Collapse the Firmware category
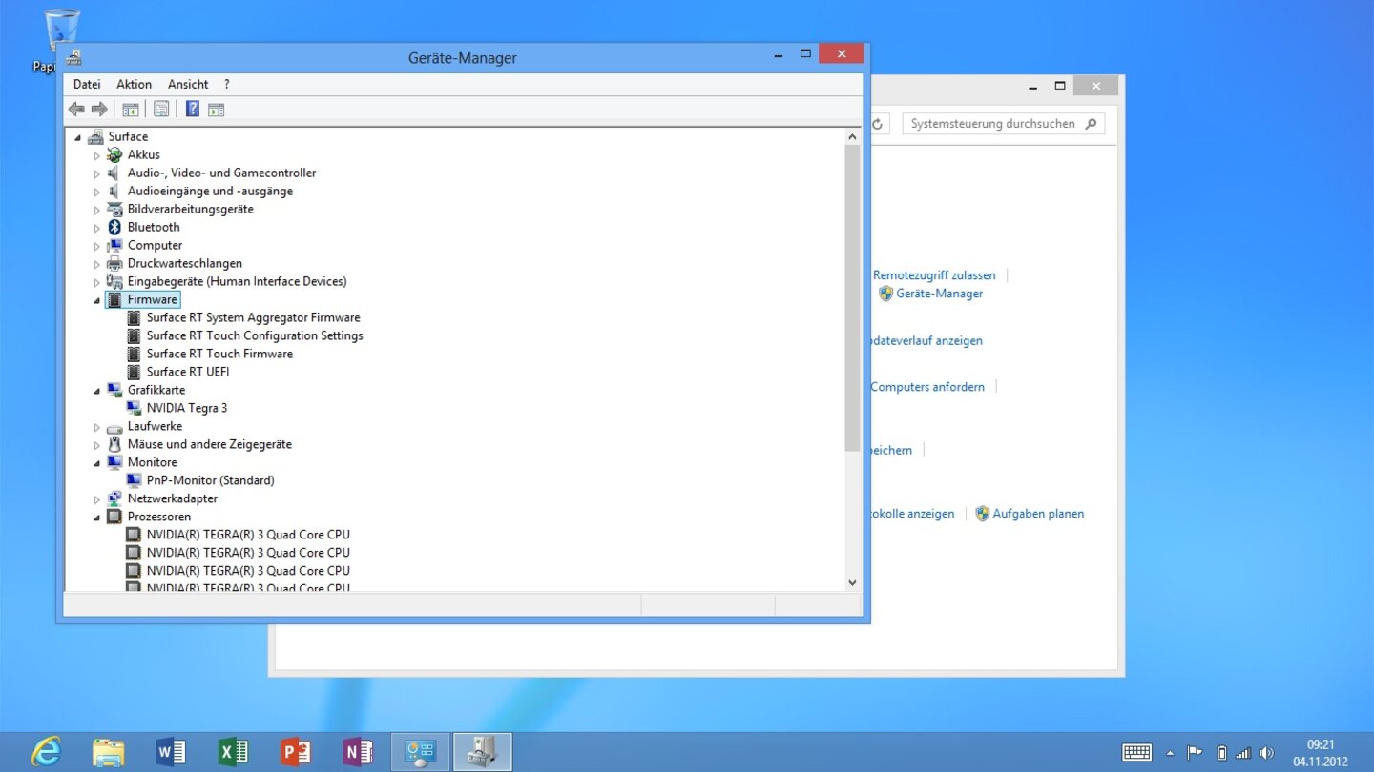 point(96,300)
